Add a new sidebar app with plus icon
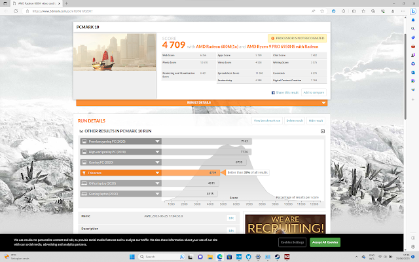 pyautogui.click(x=413, y=99)
